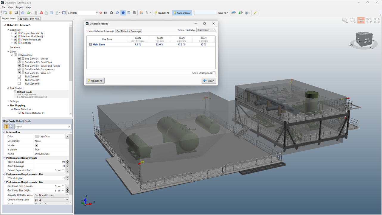Toggle Complex Module.obj checkbox
Screen dimensions: 382x215
tap(15, 33)
